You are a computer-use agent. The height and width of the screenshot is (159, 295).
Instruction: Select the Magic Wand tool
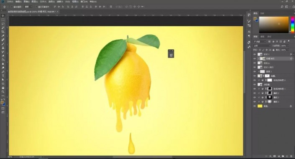pos(3,28)
